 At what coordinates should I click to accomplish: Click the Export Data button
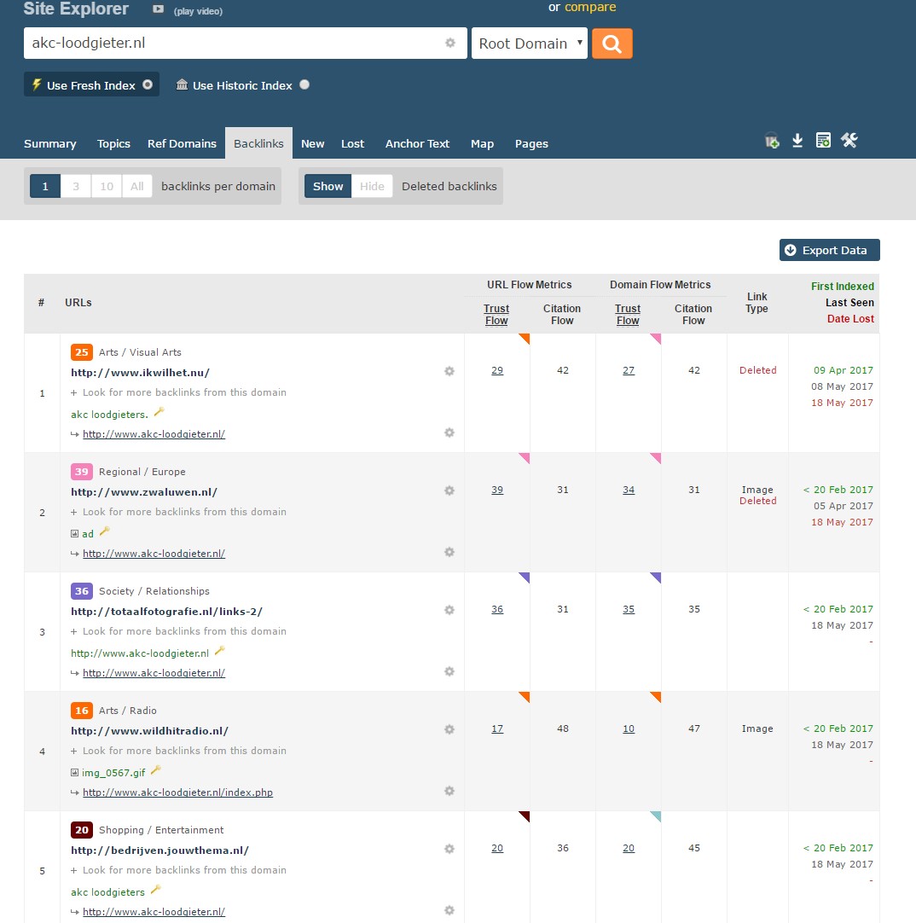coord(829,250)
